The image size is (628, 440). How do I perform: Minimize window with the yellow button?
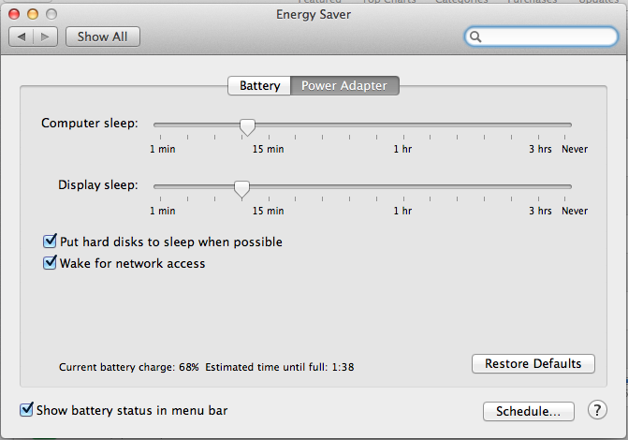(33, 14)
